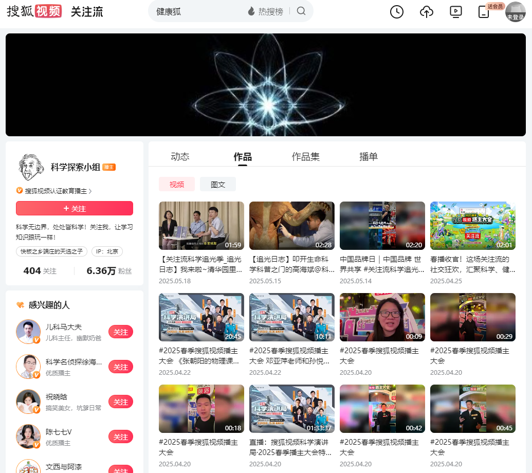Click the atom banner image
Screen dimensions: 532x473
coord(266,85)
